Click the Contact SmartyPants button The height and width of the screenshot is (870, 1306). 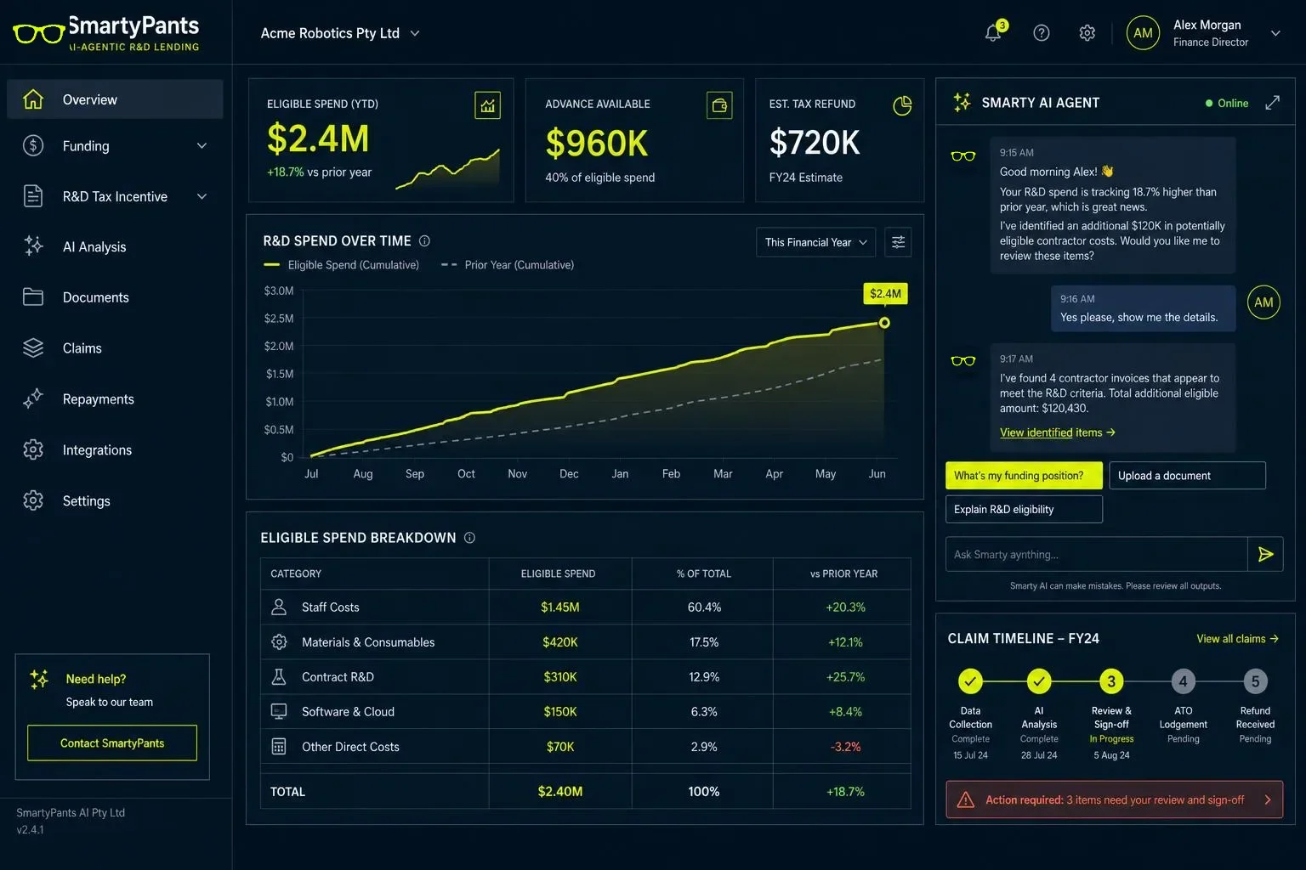coord(112,743)
